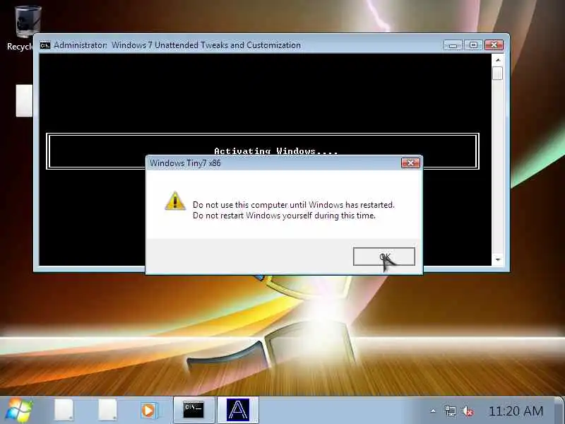Click the 'Windows Tiny7 x86' dialog title
This screenshot has height=424, width=565.
click(x=185, y=163)
